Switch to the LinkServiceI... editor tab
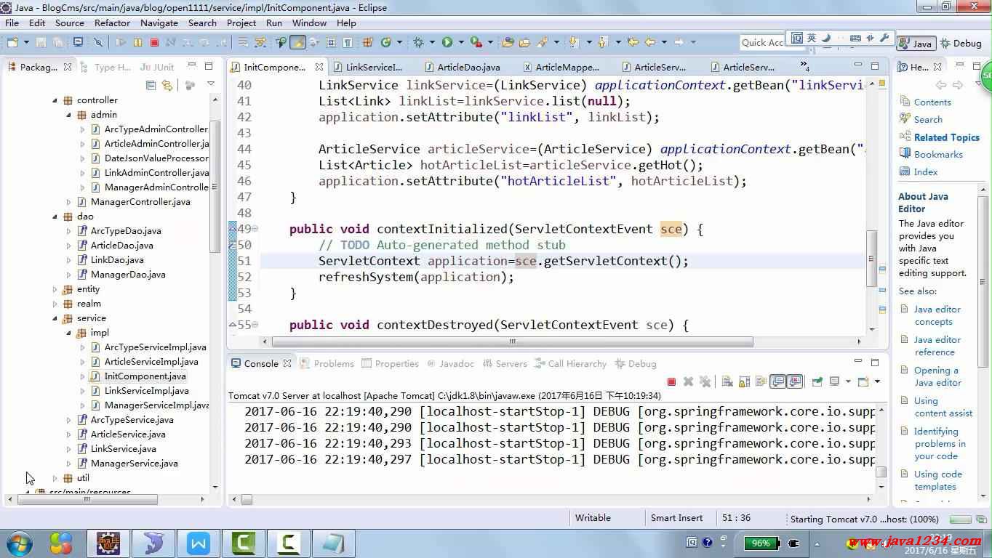Image resolution: width=992 pixels, height=558 pixels. coord(367,67)
